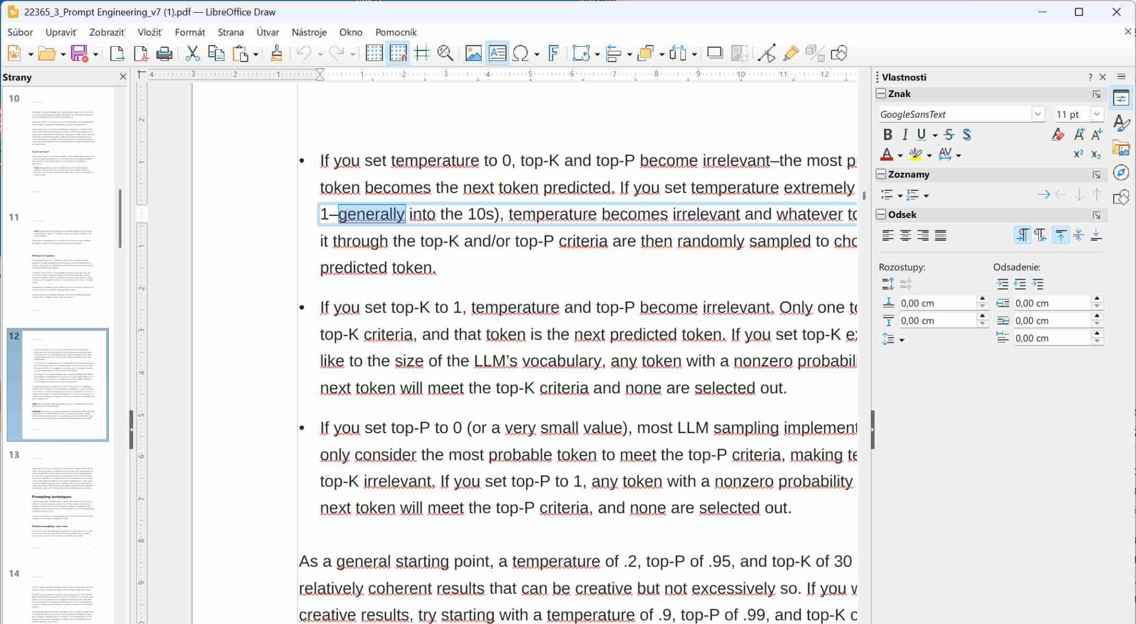The image size is (1136, 624).
Task: Click the Print toolbar icon
Action: pyautogui.click(x=164, y=53)
